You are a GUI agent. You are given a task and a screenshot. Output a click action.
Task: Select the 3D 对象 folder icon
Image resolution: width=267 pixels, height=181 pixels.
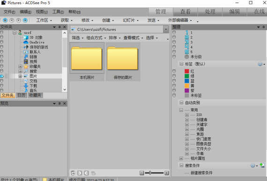(26, 37)
